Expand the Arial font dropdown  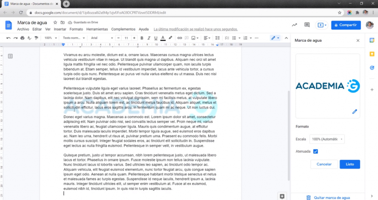pyautogui.click(x=102, y=38)
